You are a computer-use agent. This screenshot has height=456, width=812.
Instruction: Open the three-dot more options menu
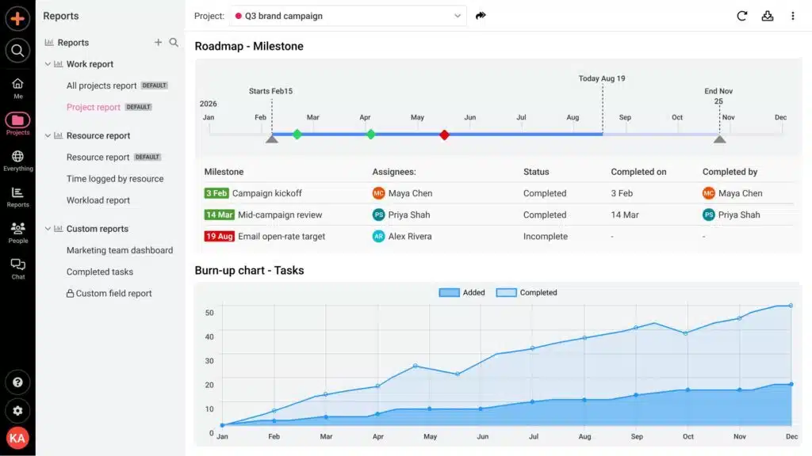793,16
